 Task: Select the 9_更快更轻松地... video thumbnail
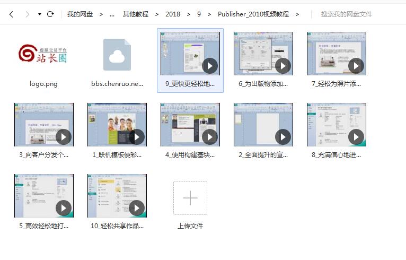pyautogui.click(x=190, y=54)
